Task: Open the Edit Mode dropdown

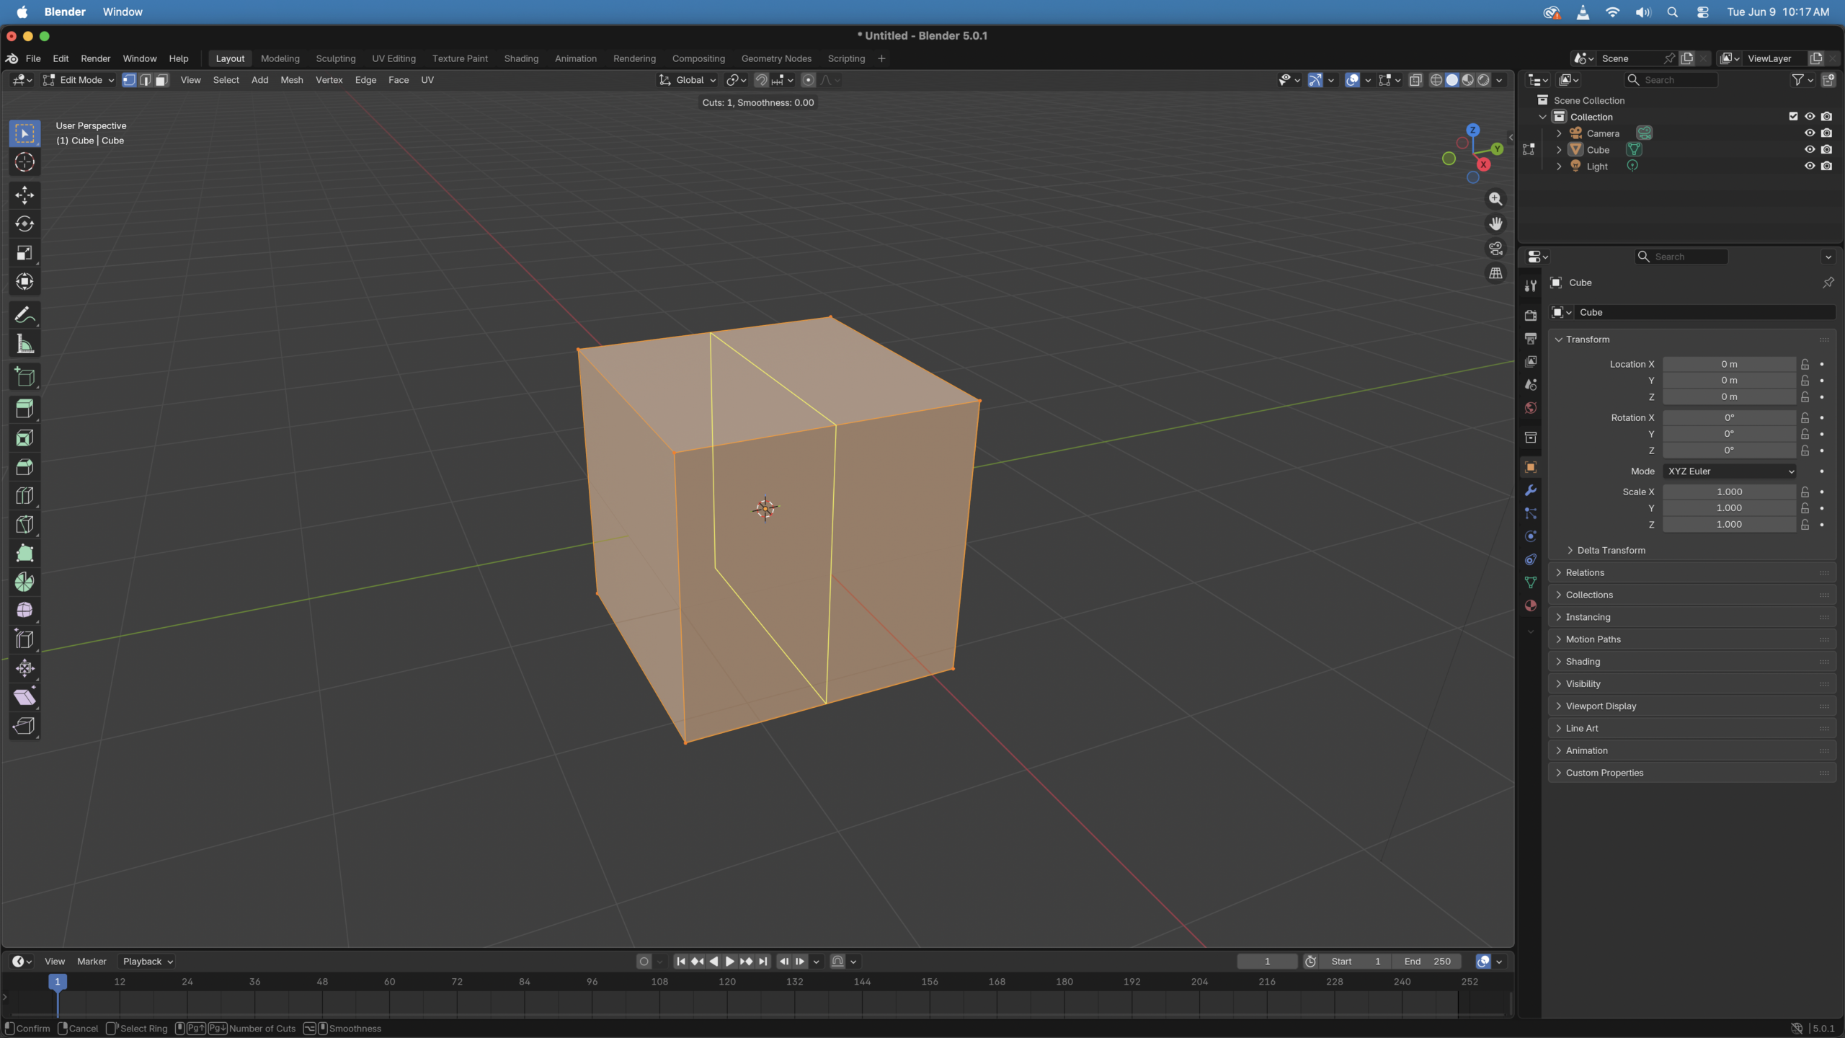Action: (79, 80)
